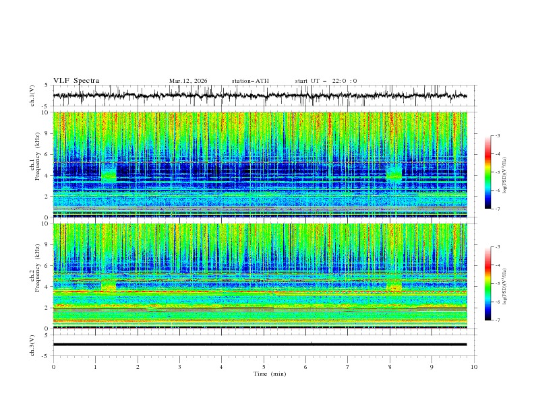Click the date 'Mar.12, 2026'
Screen dimensions: 534x412
(188, 81)
